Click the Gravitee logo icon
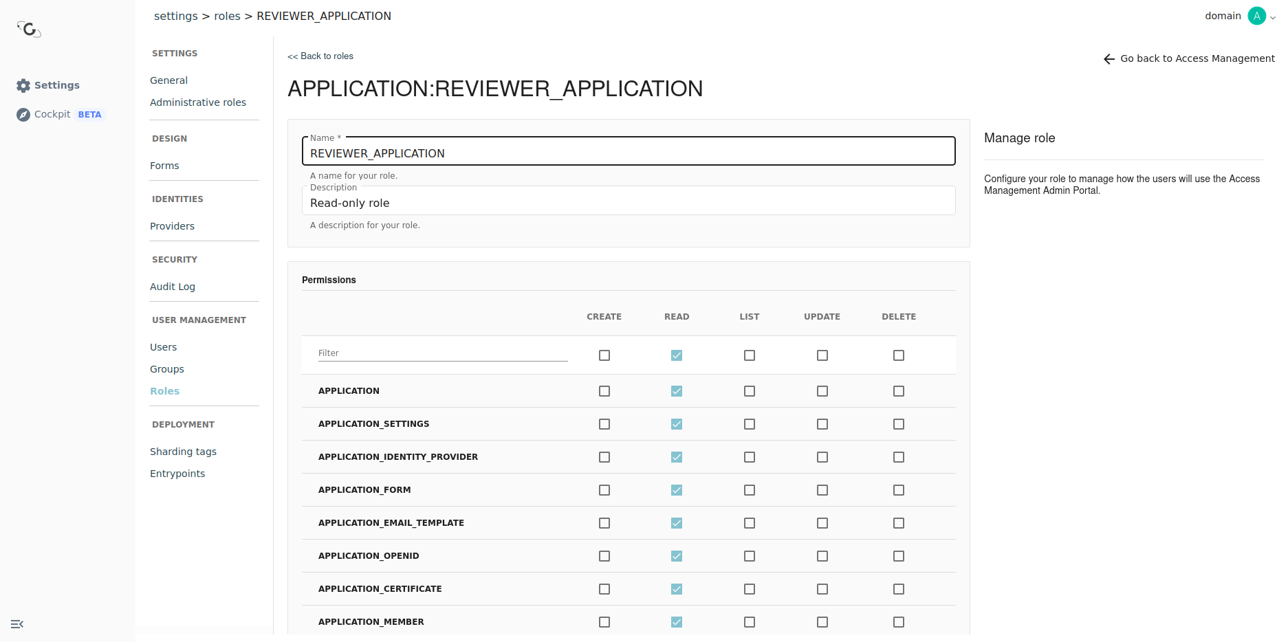Viewport: 1277px width, 642px height. point(29,29)
